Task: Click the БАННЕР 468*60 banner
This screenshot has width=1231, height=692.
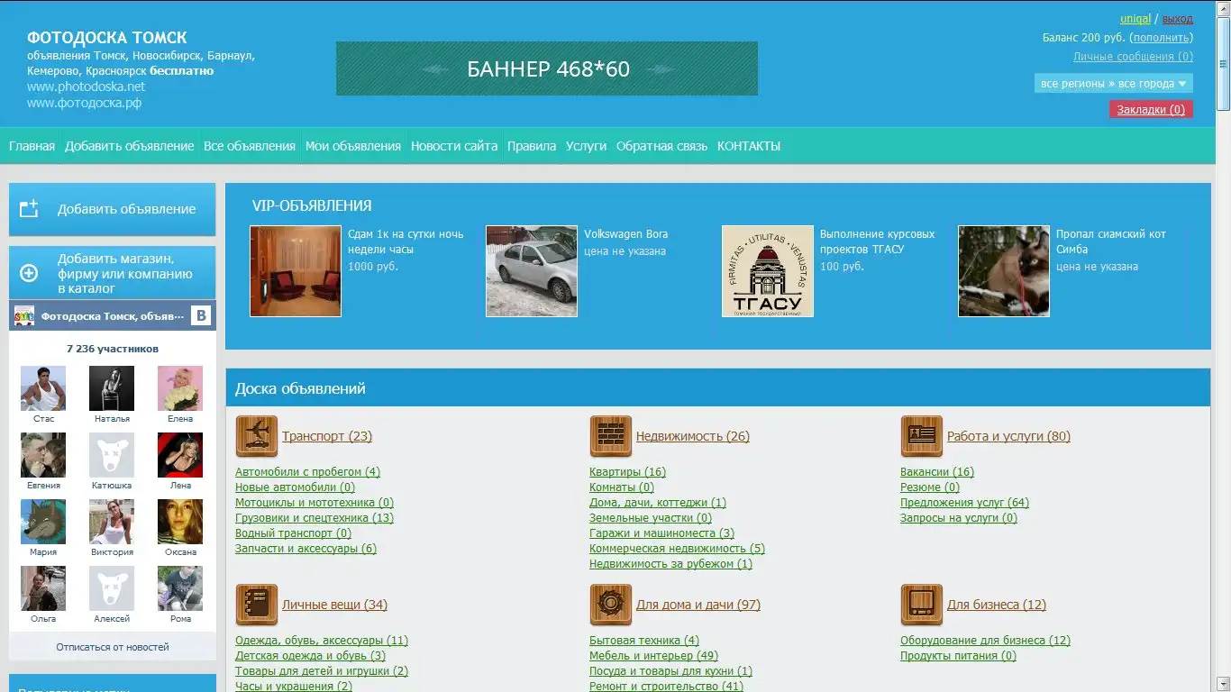Action: [x=546, y=69]
